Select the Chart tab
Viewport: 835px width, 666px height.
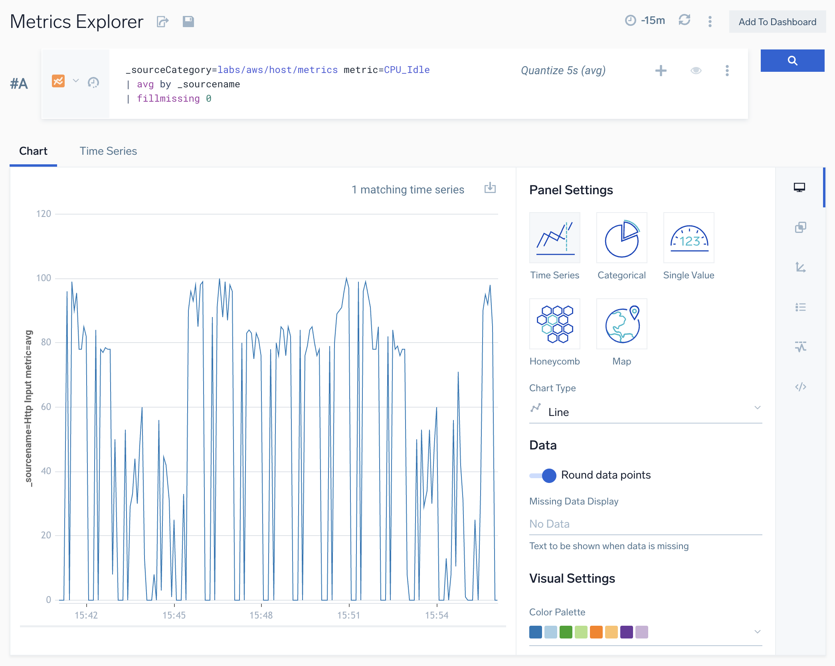pyautogui.click(x=33, y=151)
